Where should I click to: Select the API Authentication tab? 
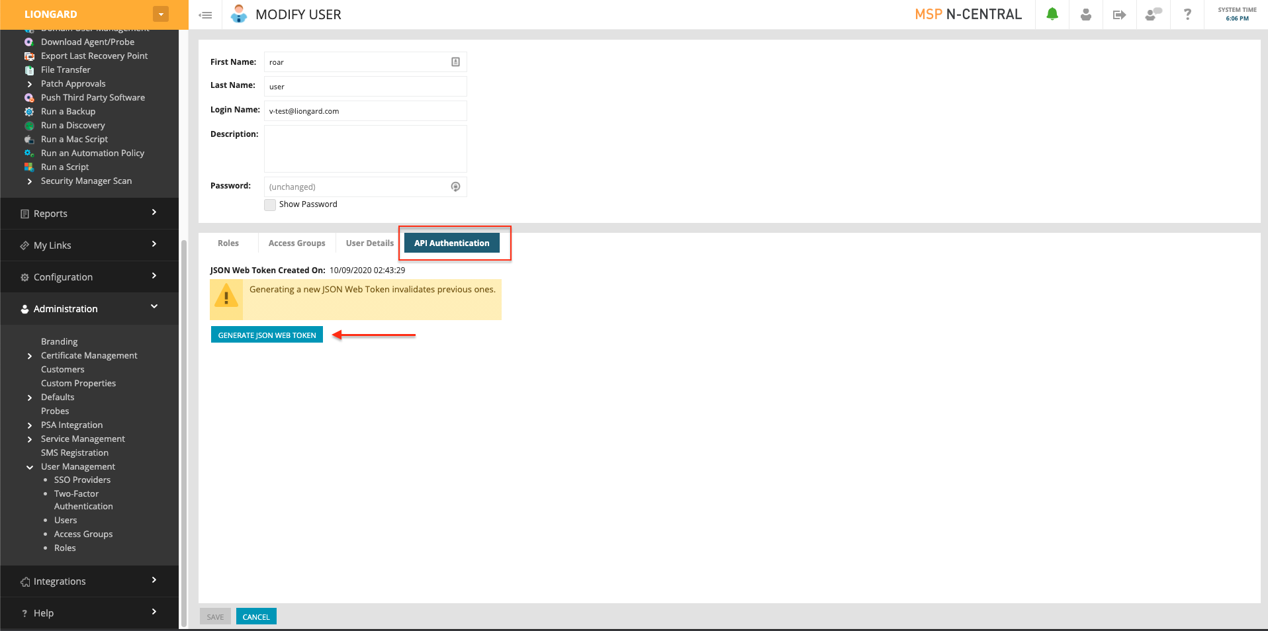pyautogui.click(x=452, y=243)
